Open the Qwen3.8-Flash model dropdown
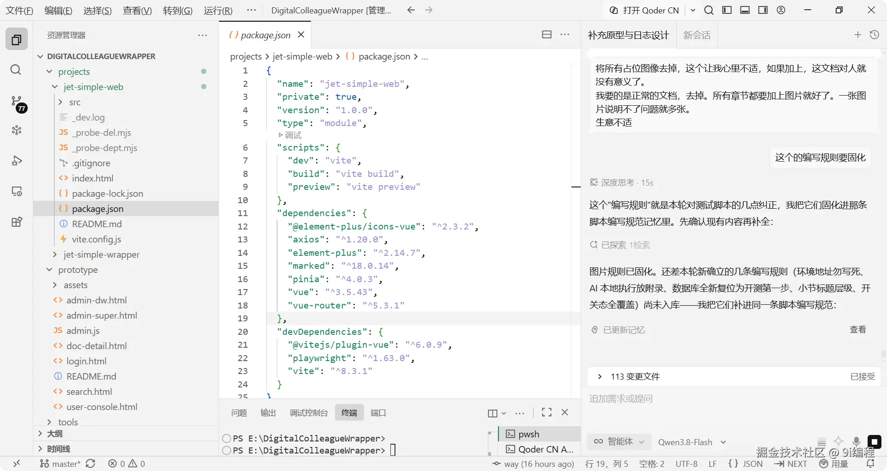887x471 pixels. tap(692, 442)
